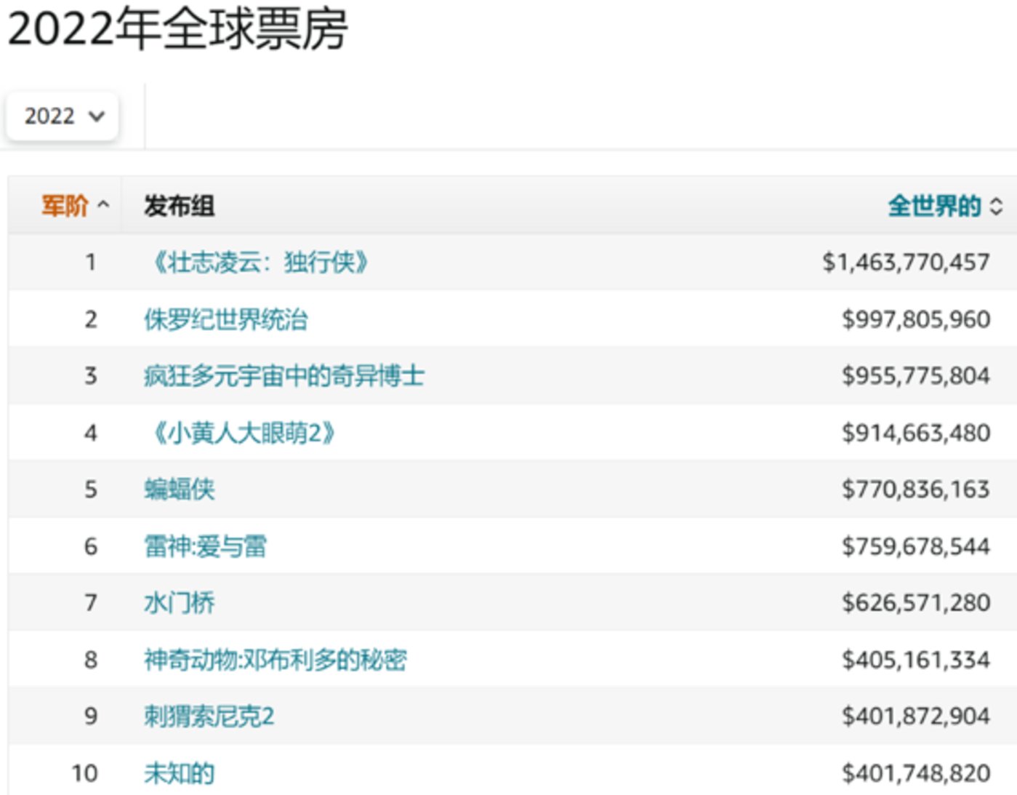The width and height of the screenshot is (1017, 795).
Task: Click rank number 10 in the table
Action: tap(85, 772)
